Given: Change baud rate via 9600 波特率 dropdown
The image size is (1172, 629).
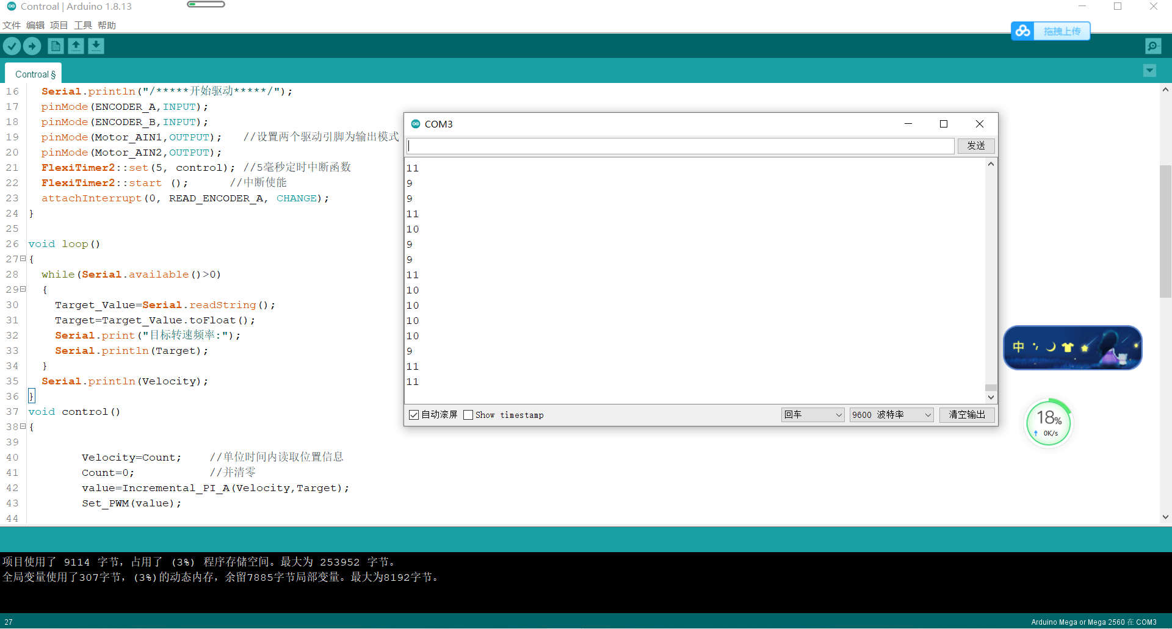Looking at the screenshot, I should 891,414.
